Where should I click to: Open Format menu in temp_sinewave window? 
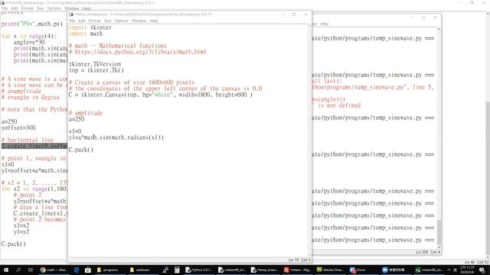tap(95, 21)
